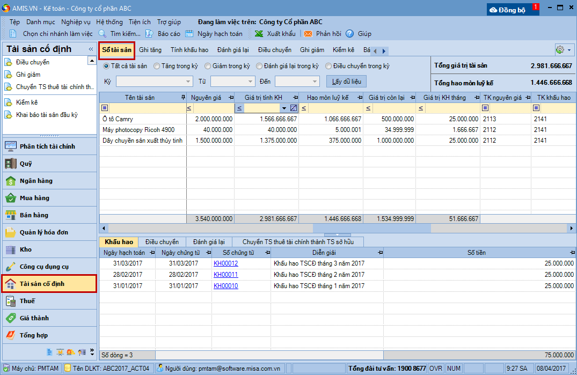
Task: Click the Xuất khẩu Excel export icon
Action: coord(259,34)
